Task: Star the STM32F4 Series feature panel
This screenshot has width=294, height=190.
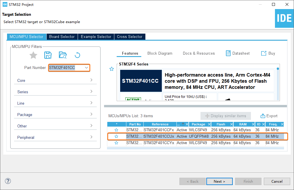Action: coord(112,69)
